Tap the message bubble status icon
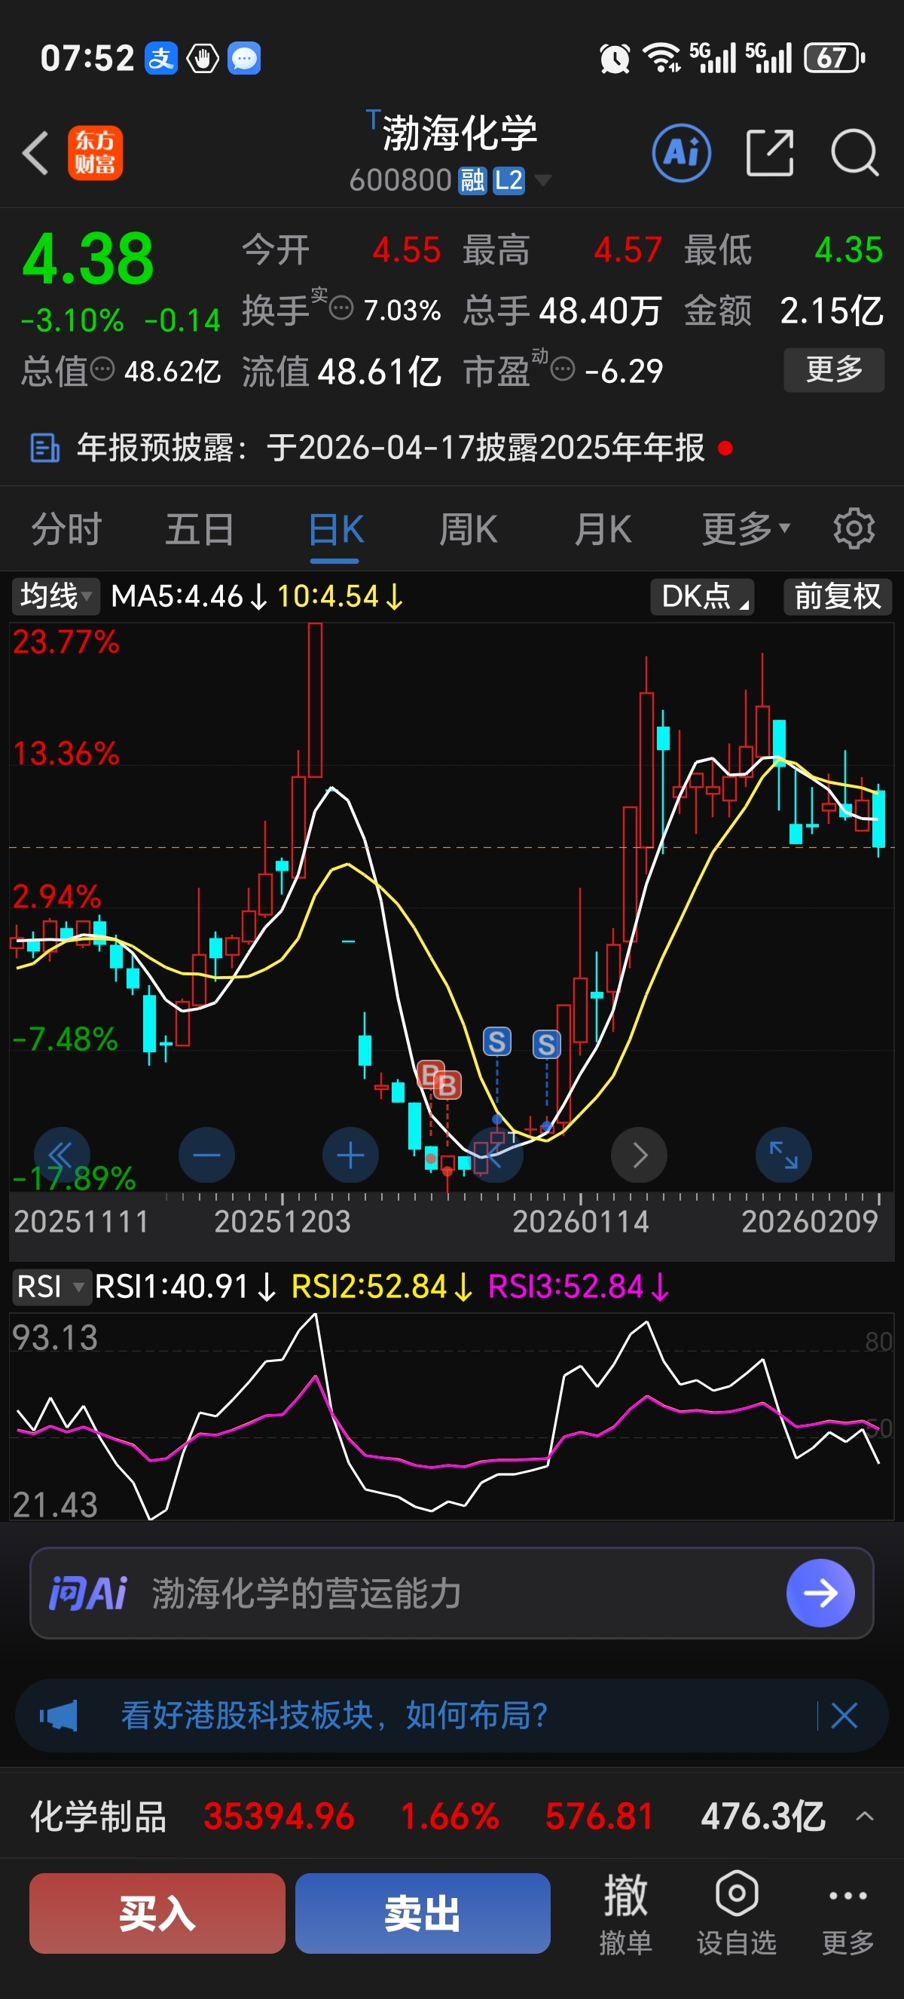904x1999 pixels. [x=243, y=58]
